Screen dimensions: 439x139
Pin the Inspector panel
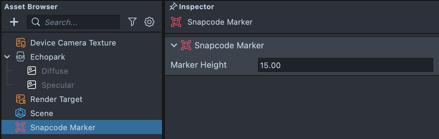click(173, 7)
